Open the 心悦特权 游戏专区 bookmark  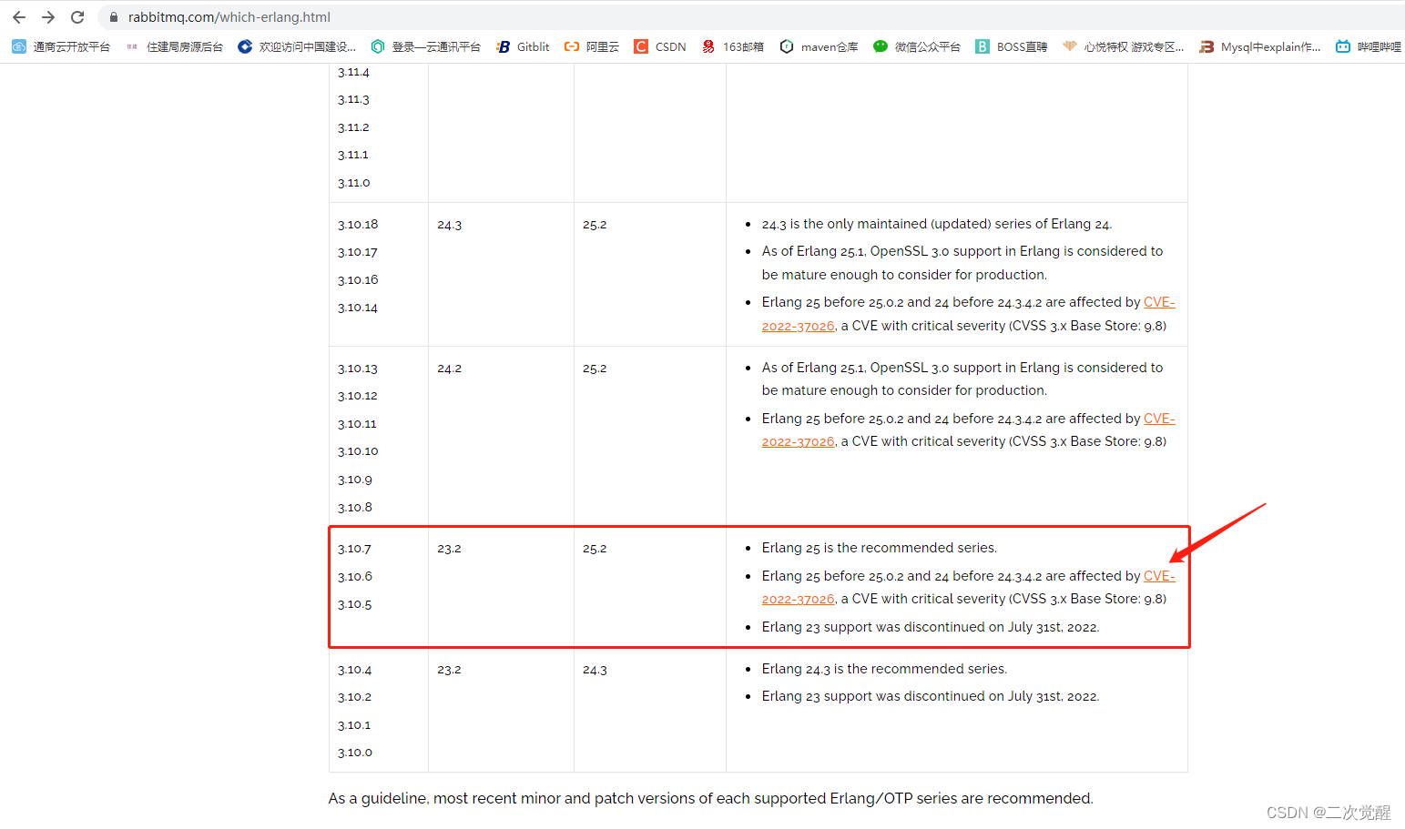coord(1124,46)
